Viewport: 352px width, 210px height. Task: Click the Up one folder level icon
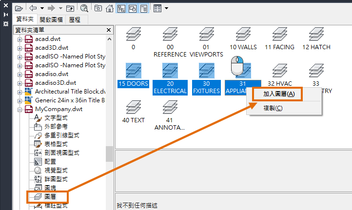70,8
